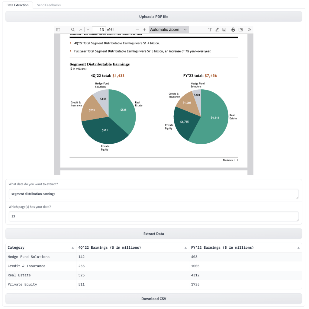
Task: Zoom out with the minus icon
Action: tap(137, 30)
